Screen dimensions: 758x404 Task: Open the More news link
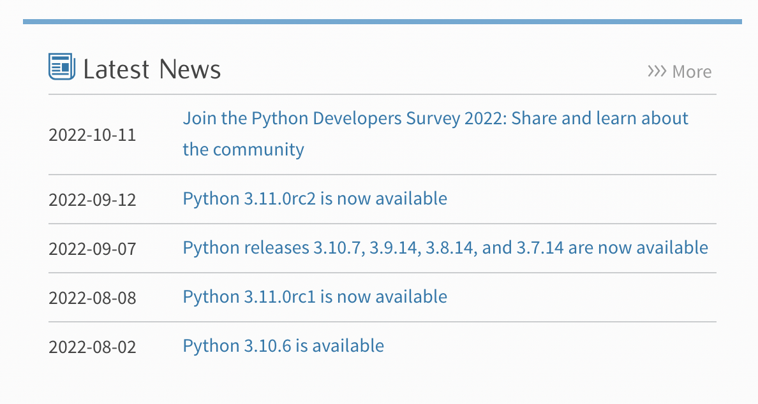tap(680, 71)
